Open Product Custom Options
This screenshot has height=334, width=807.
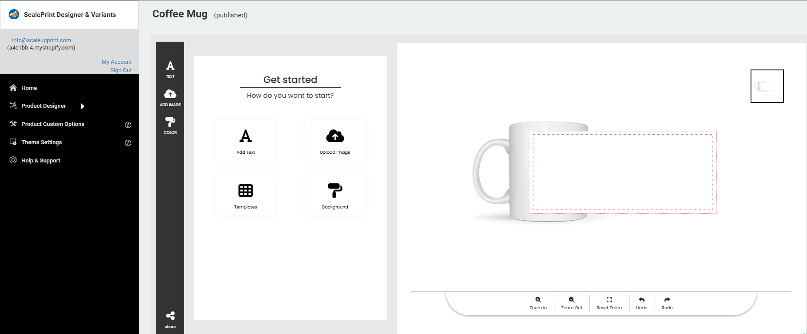(53, 124)
